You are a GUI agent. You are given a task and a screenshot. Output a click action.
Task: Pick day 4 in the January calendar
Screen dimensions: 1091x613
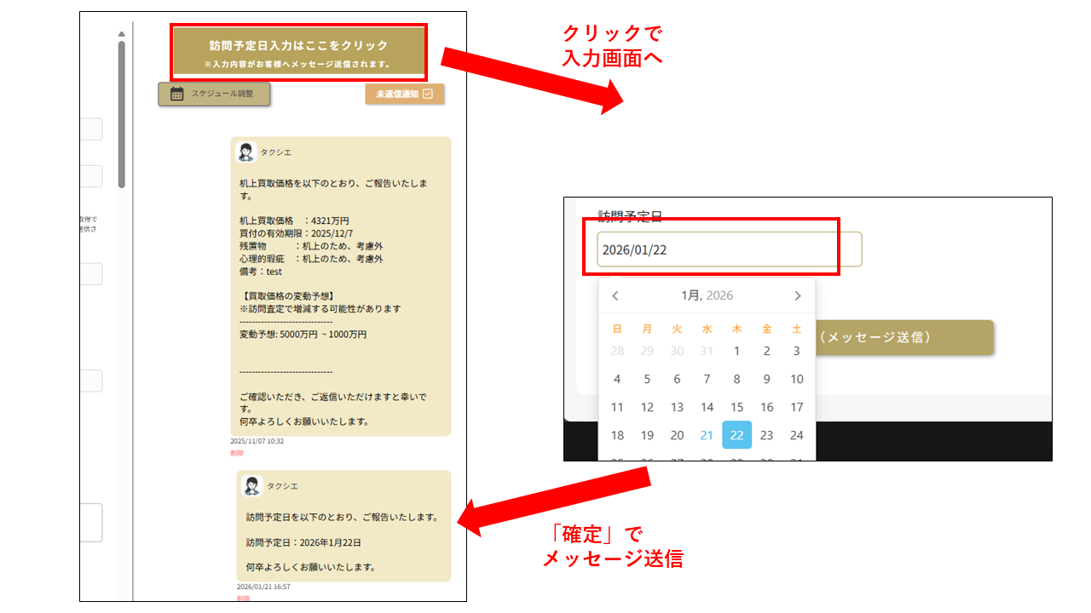(617, 379)
